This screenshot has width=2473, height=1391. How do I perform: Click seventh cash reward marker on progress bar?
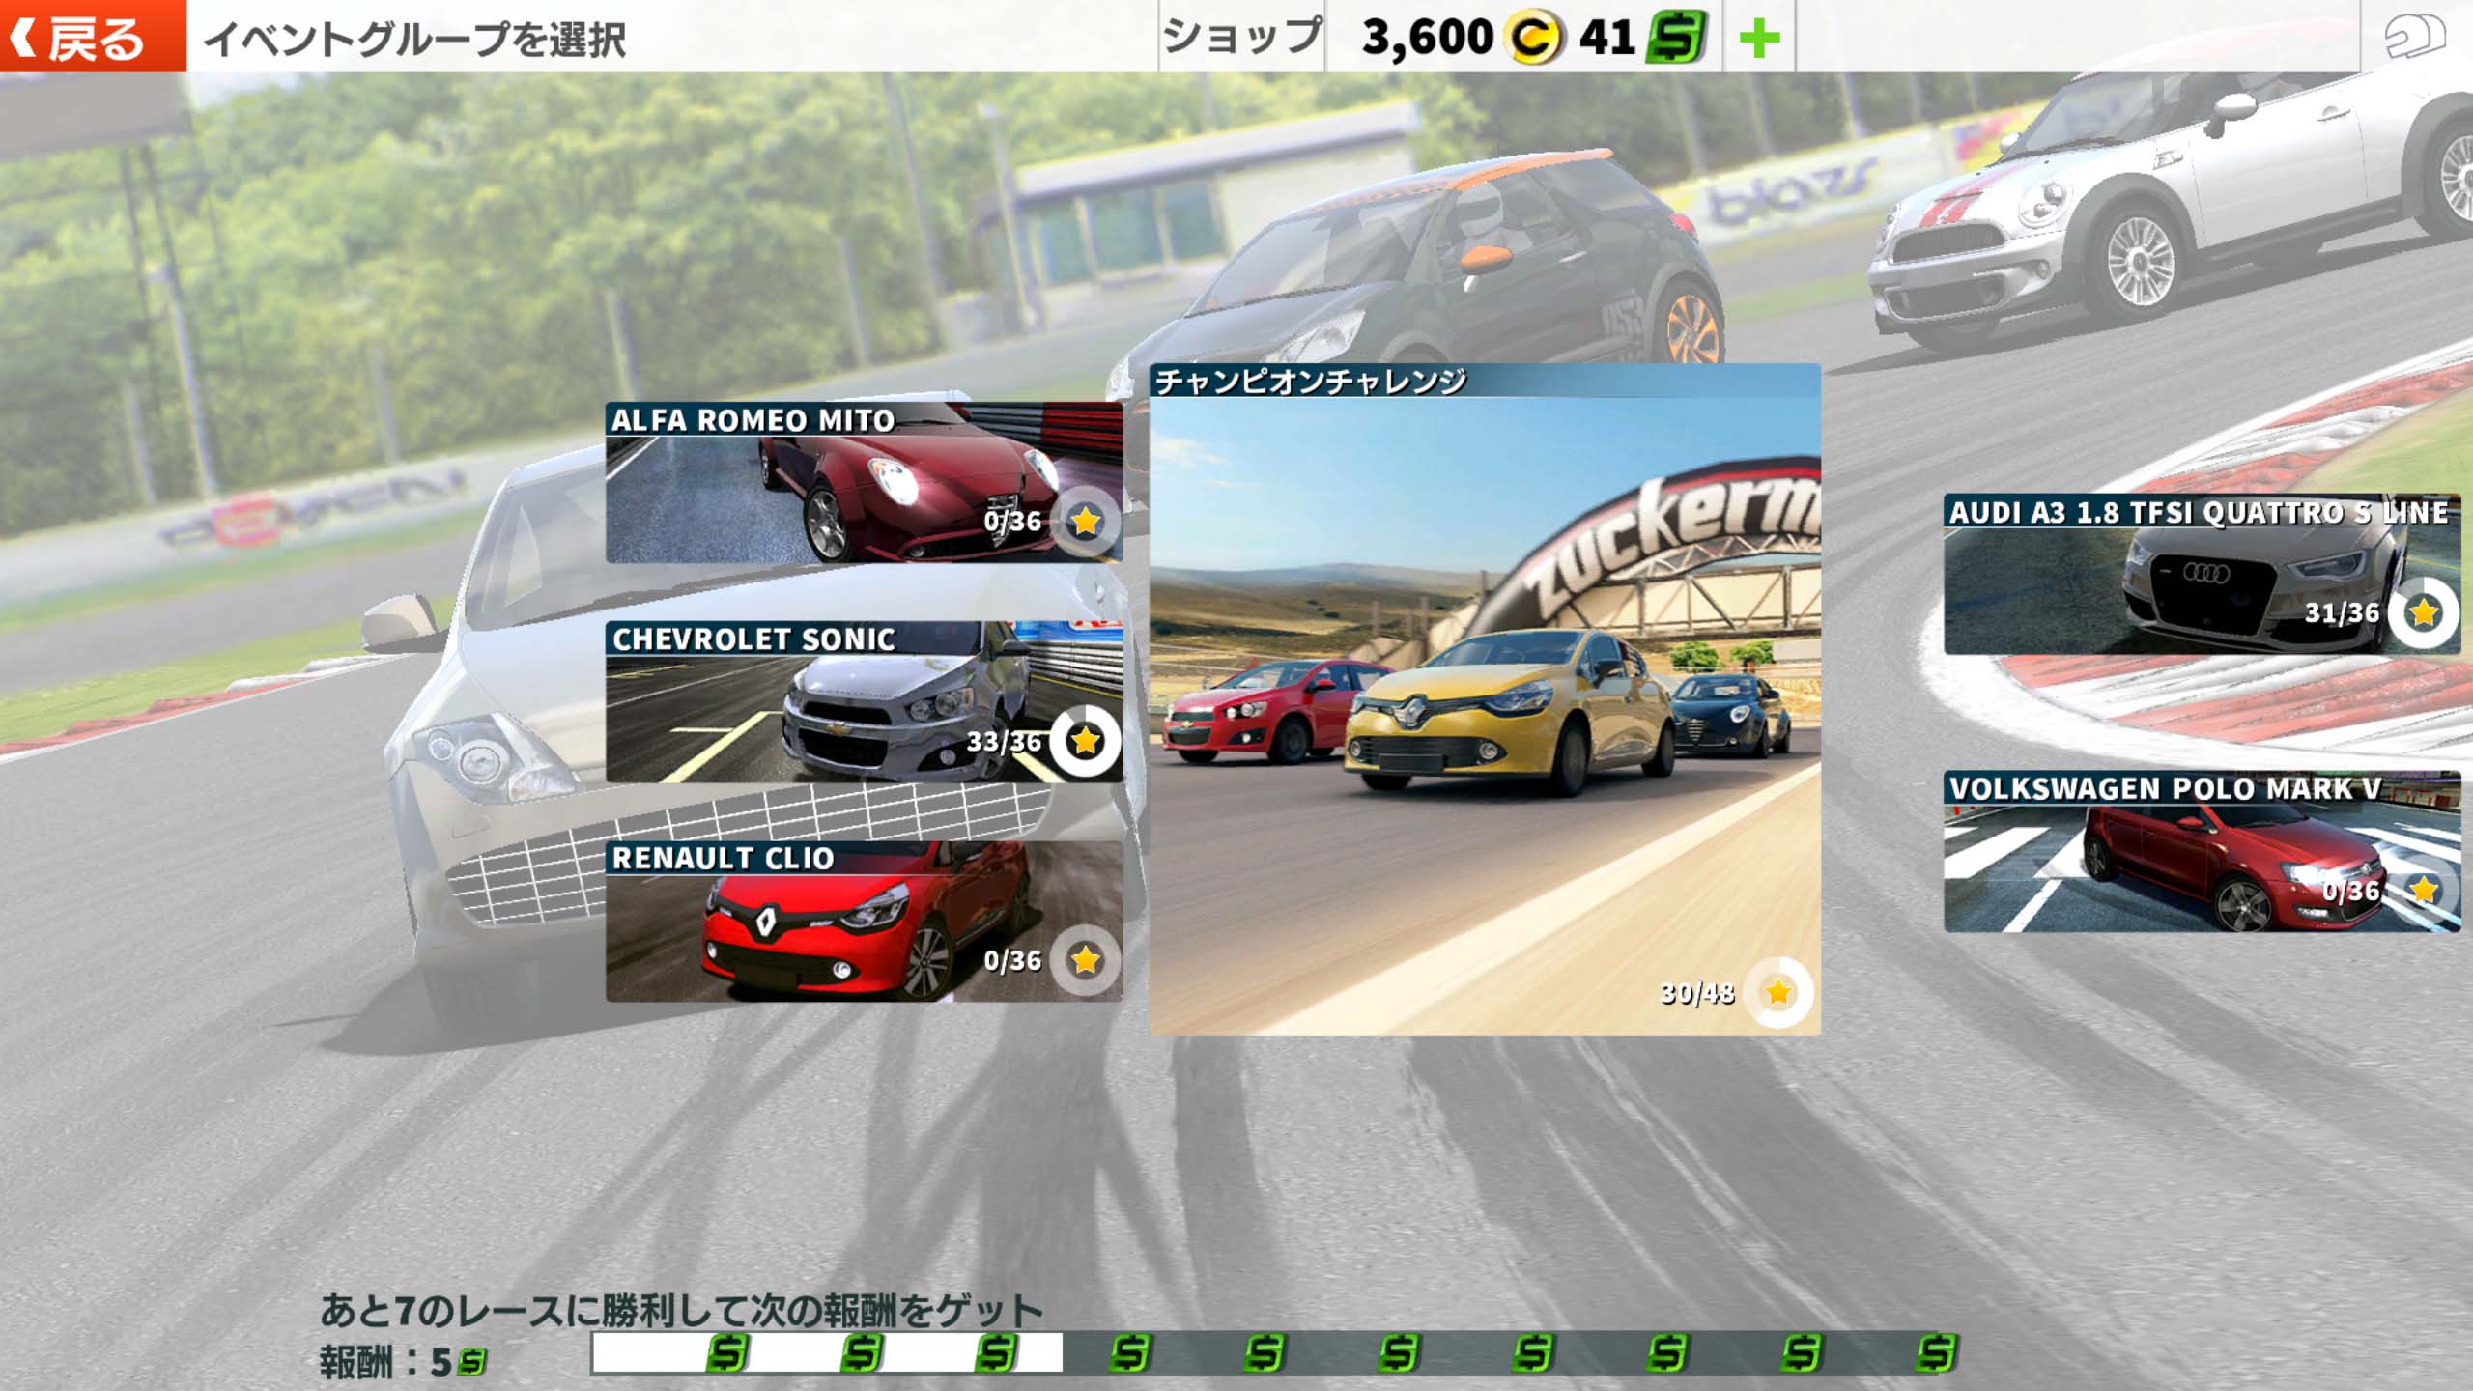point(1533,1353)
